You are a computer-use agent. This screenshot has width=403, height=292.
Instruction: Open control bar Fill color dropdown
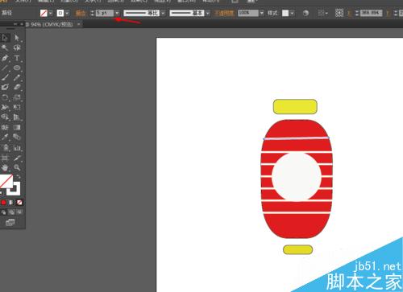click(x=50, y=13)
